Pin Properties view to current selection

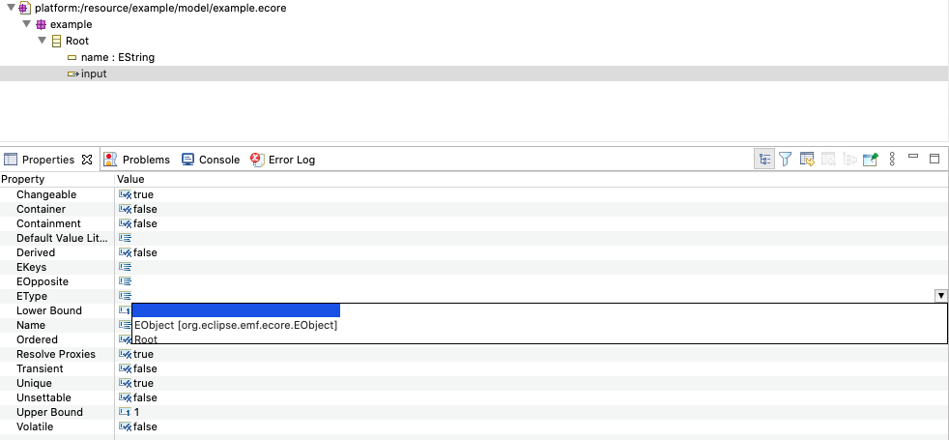pos(871,160)
